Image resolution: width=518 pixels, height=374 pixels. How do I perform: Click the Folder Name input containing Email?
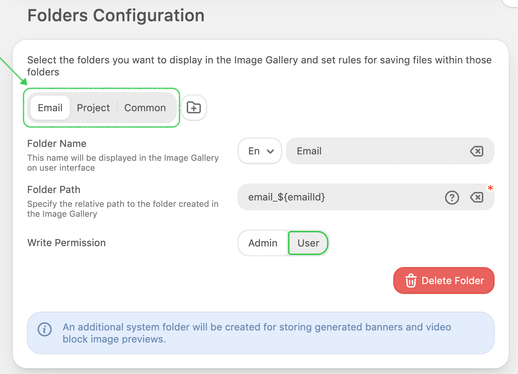coord(376,151)
